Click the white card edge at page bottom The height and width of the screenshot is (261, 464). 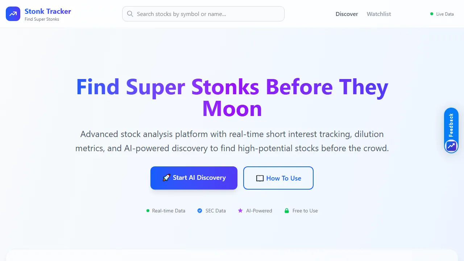click(232, 254)
